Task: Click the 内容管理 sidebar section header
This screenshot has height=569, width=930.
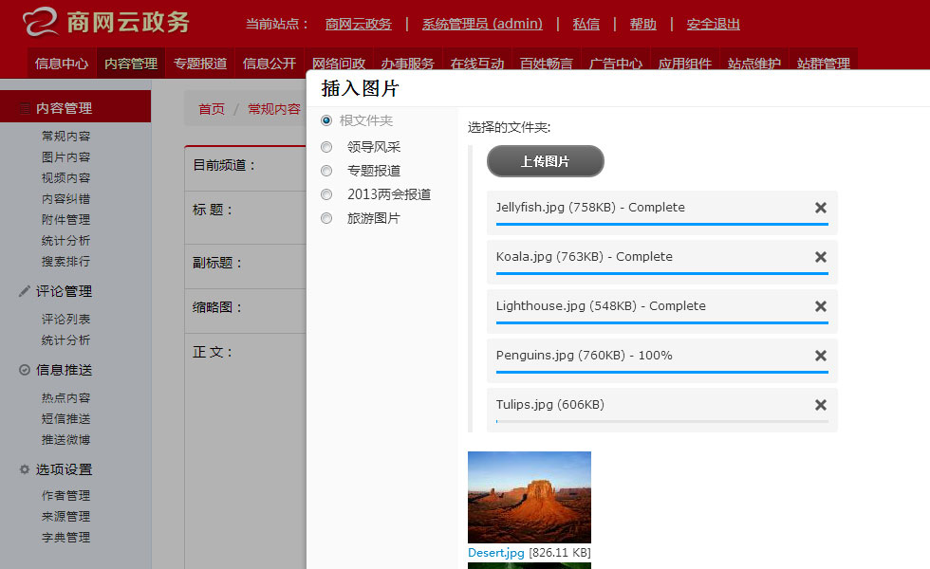Action: 75,107
